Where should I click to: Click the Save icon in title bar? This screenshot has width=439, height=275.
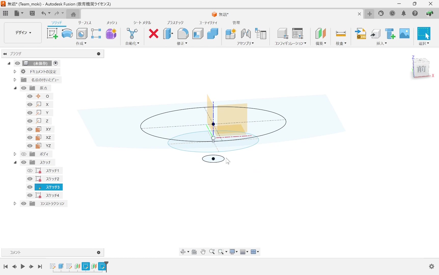(x=32, y=13)
